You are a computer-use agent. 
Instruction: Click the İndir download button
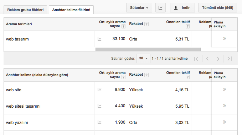pyautogui.click(x=182, y=8)
